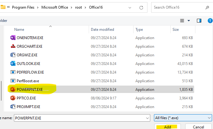This screenshot has width=213, height=129.
Task: Click the Cancel button
Action: (198, 127)
